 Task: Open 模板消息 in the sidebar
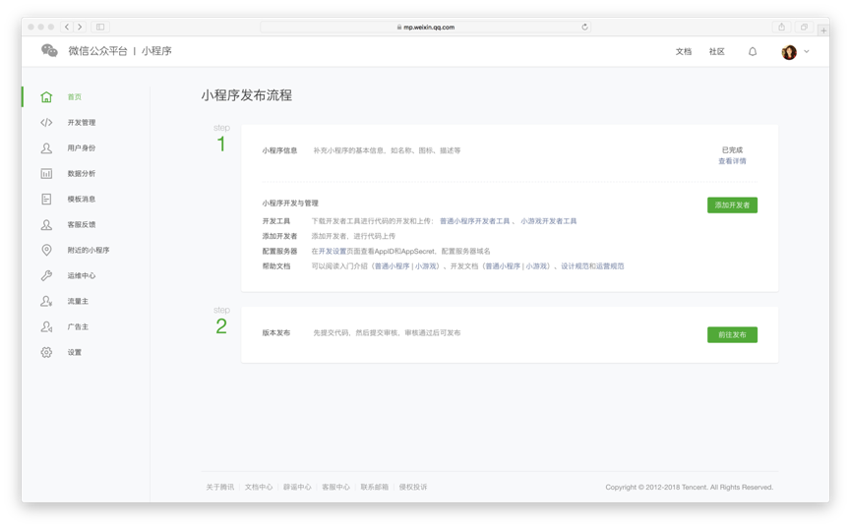click(x=82, y=199)
